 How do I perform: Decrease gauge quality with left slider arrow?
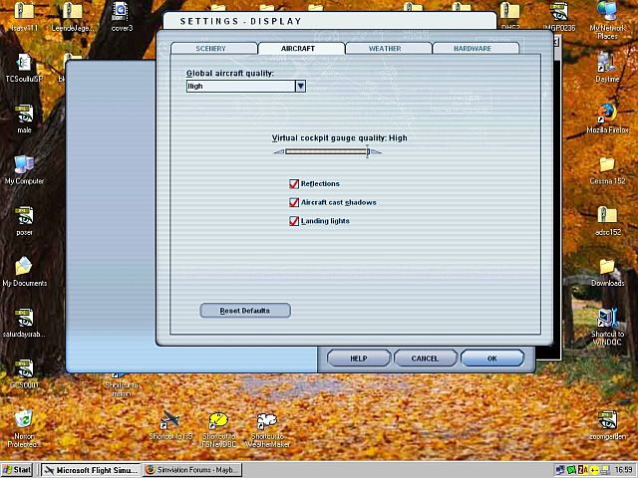coord(279,152)
